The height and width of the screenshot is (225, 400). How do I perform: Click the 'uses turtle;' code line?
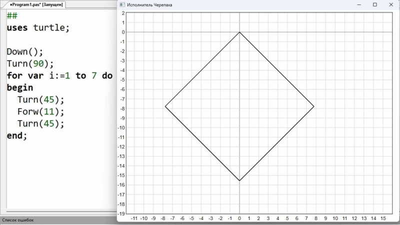click(x=38, y=27)
